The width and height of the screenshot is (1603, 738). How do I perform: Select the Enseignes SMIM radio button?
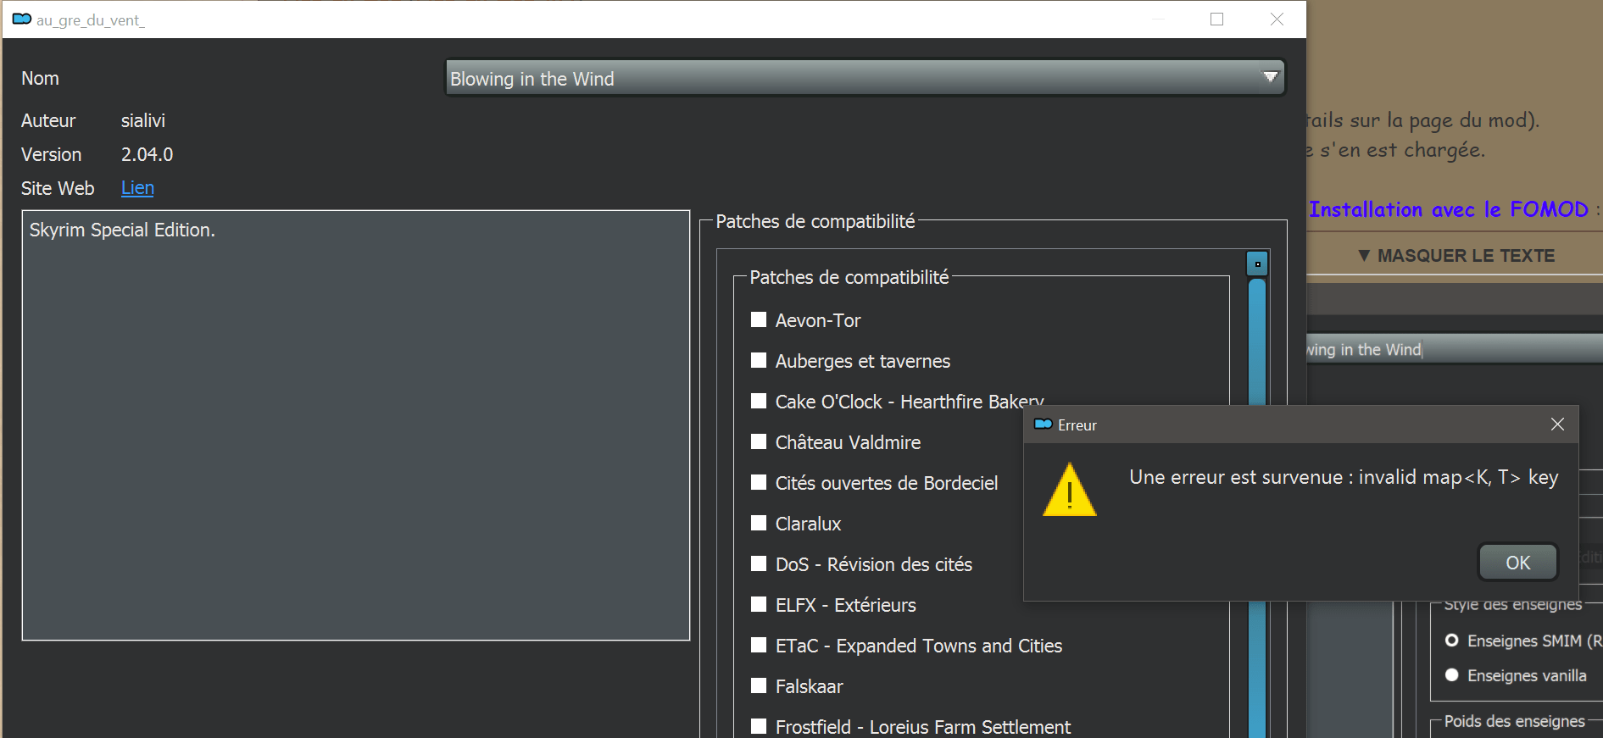coord(1452,641)
